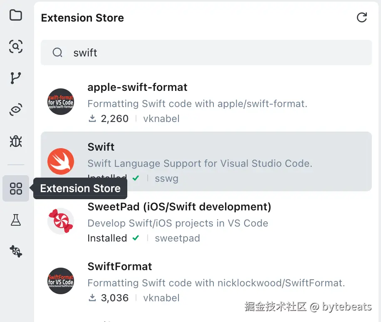Open the SweetPad candy icon in sidebar
381x322 pixels.
[16, 251]
